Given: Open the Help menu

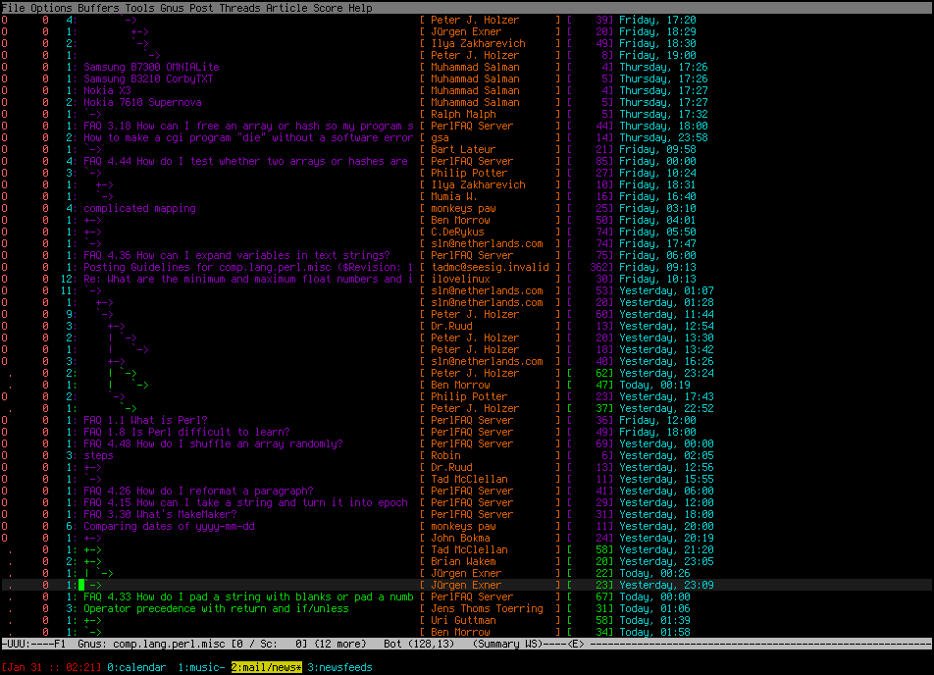Looking at the screenshot, I should point(360,8).
